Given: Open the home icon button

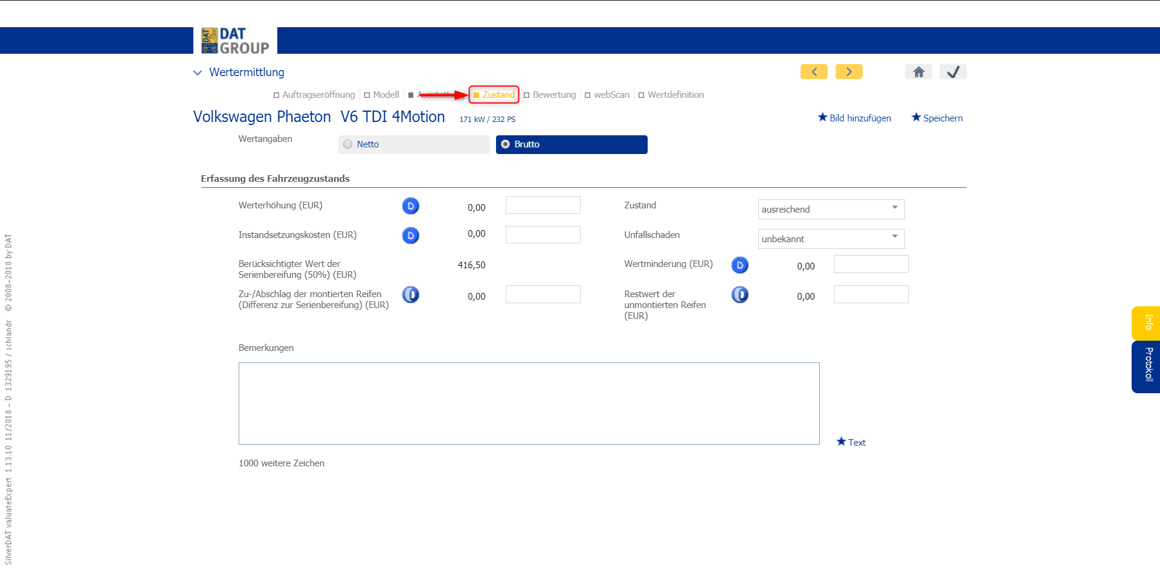Looking at the screenshot, I should [918, 72].
